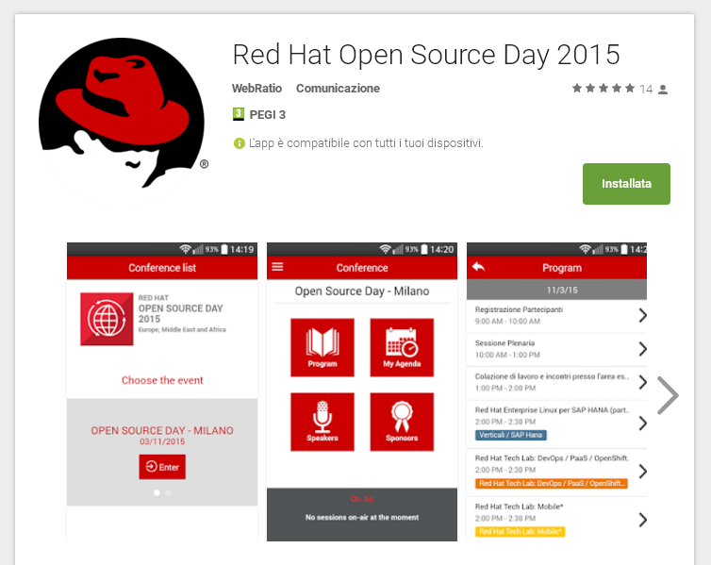The image size is (711, 565).
Task: Click 'Sessione Plenaria' session title
Action: [504, 343]
